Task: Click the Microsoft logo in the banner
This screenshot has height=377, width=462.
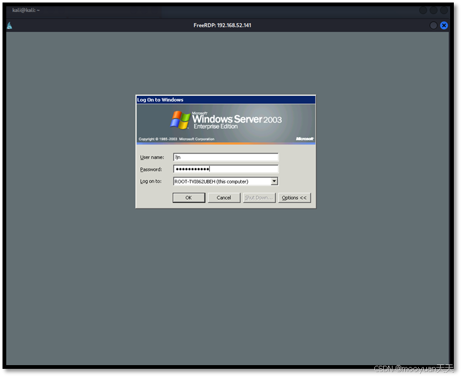Action: (x=305, y=139)
